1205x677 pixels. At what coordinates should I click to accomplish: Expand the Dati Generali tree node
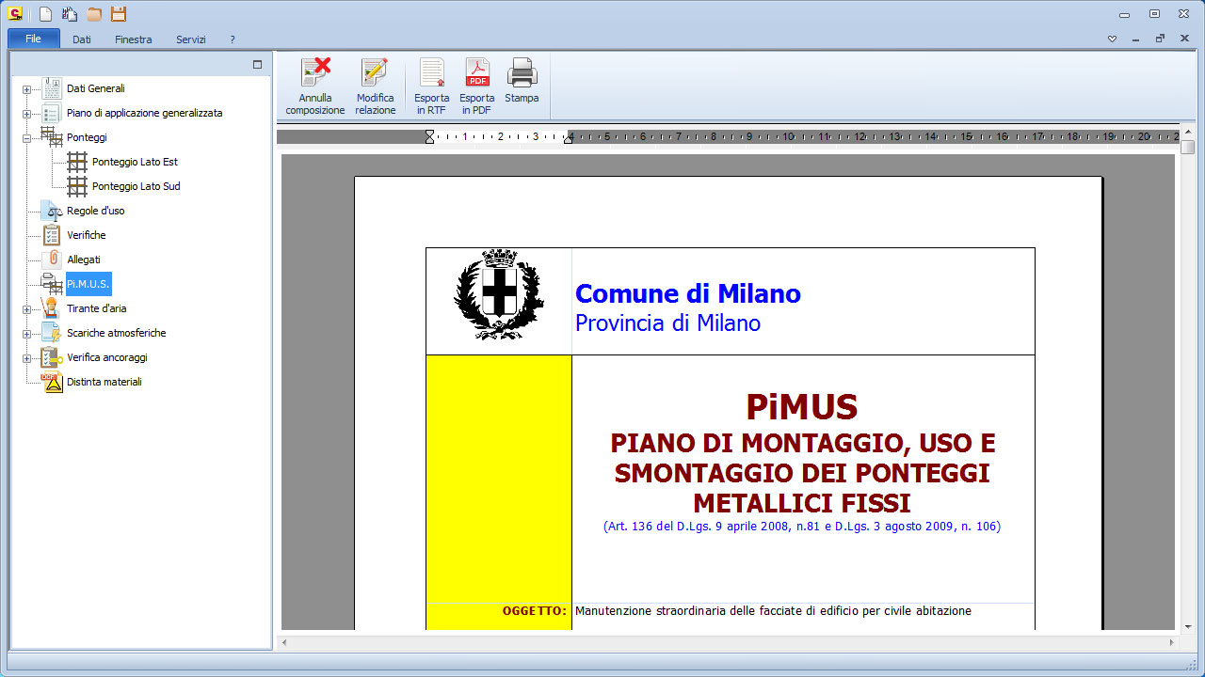[26, 88]
